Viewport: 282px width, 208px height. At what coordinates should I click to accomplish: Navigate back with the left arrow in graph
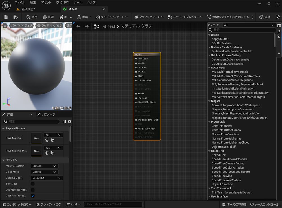click(x=78, y=26)
